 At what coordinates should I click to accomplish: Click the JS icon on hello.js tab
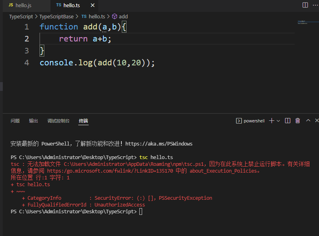[11, 5]
